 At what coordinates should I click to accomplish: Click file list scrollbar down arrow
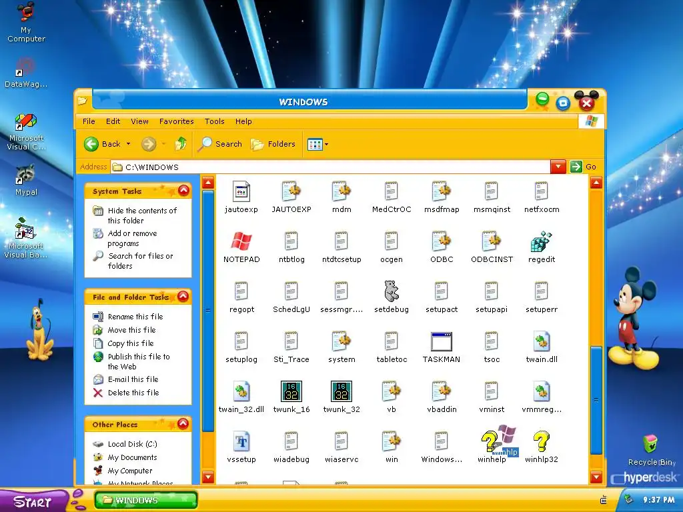pos(596,477)
